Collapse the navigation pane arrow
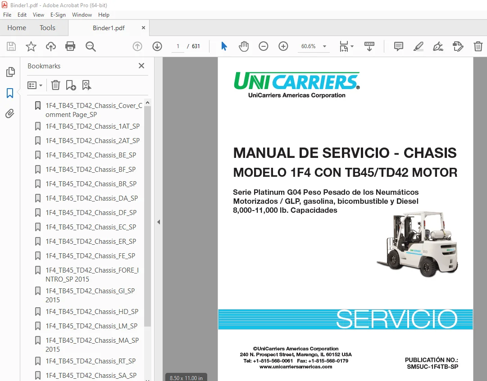 pyautogui.click(x=159, y=222)
